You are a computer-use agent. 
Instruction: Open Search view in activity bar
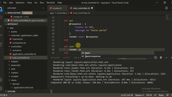pos(1,17)
